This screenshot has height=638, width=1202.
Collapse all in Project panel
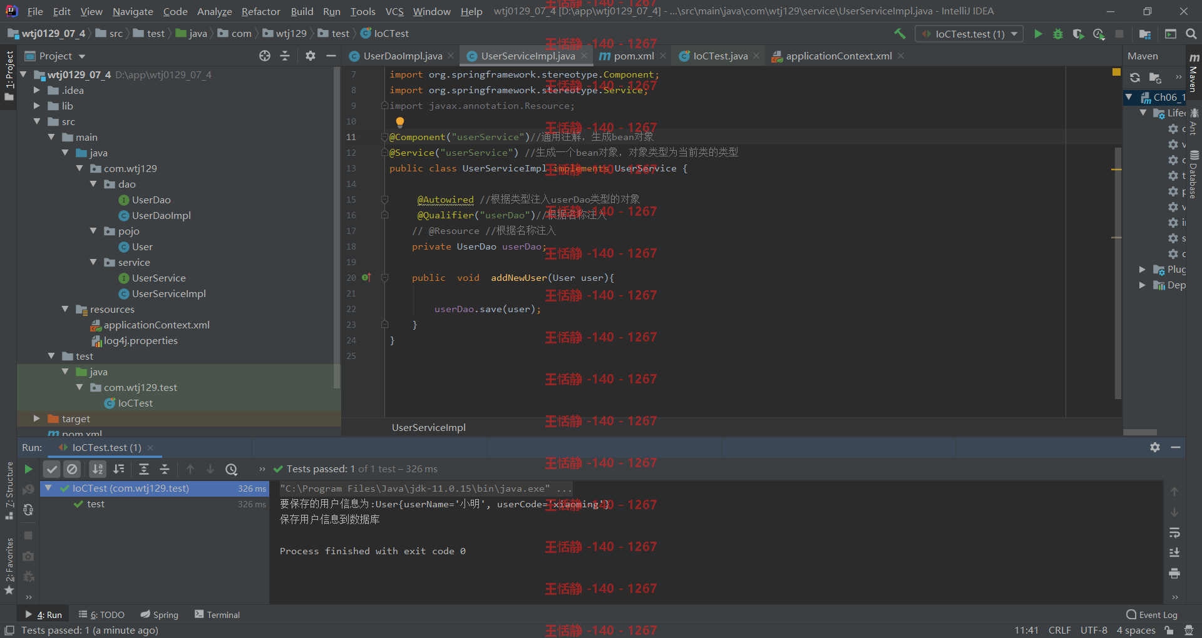[x=285, y=56]
